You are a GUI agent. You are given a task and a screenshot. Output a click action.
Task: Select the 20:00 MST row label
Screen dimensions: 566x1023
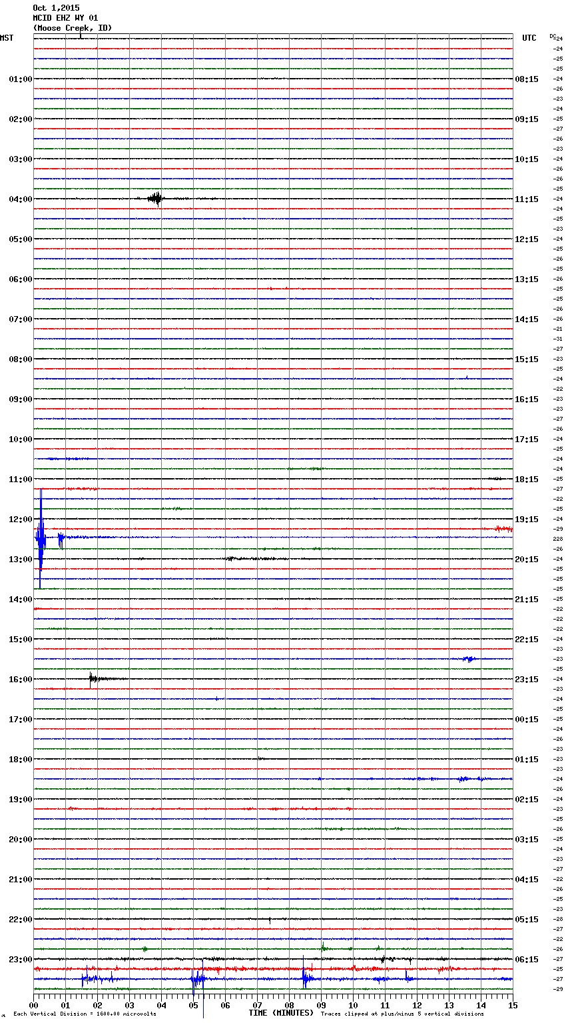(20, 840)
